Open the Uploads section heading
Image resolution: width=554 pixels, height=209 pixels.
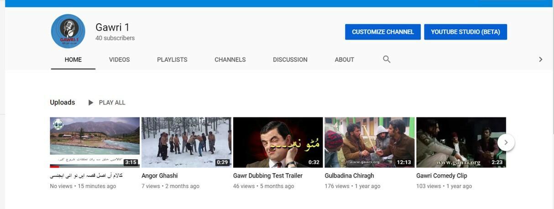click(x=63, y=103)
